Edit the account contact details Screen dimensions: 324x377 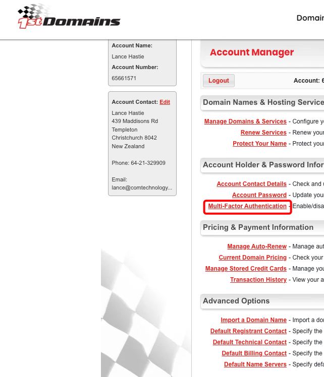[x=165, y=102]
